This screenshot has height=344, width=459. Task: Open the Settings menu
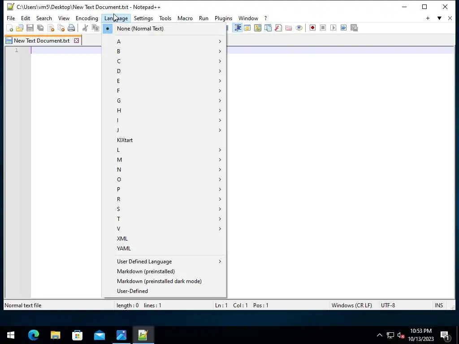(143, 18)
